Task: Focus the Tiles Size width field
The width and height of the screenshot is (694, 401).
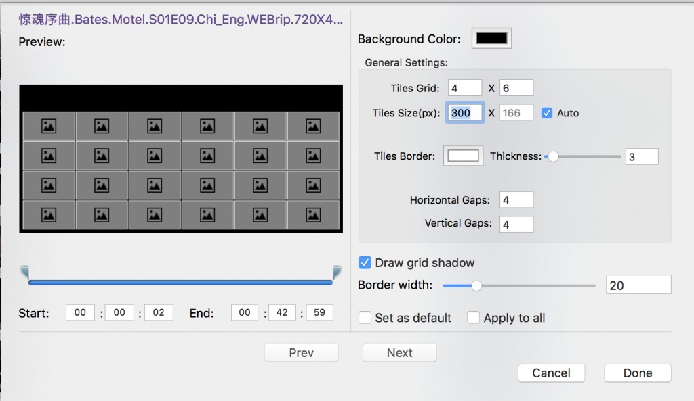Action: [x=465, y=113]
